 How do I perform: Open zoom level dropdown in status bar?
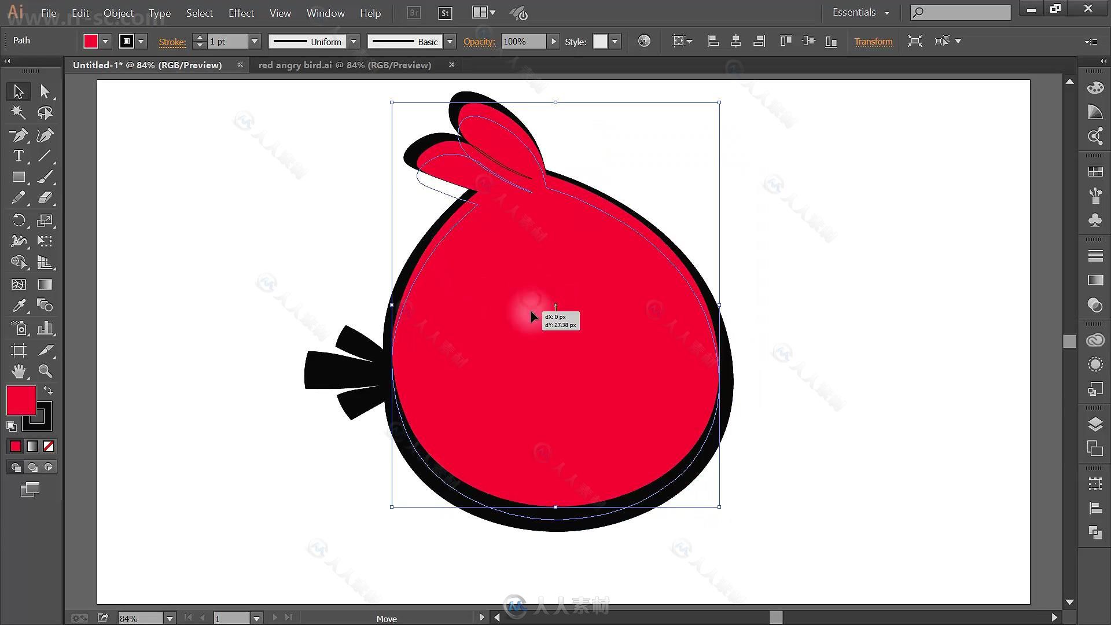[170, 618]
